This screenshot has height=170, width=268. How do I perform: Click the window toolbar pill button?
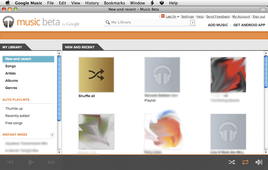click(x=263, y=9)
